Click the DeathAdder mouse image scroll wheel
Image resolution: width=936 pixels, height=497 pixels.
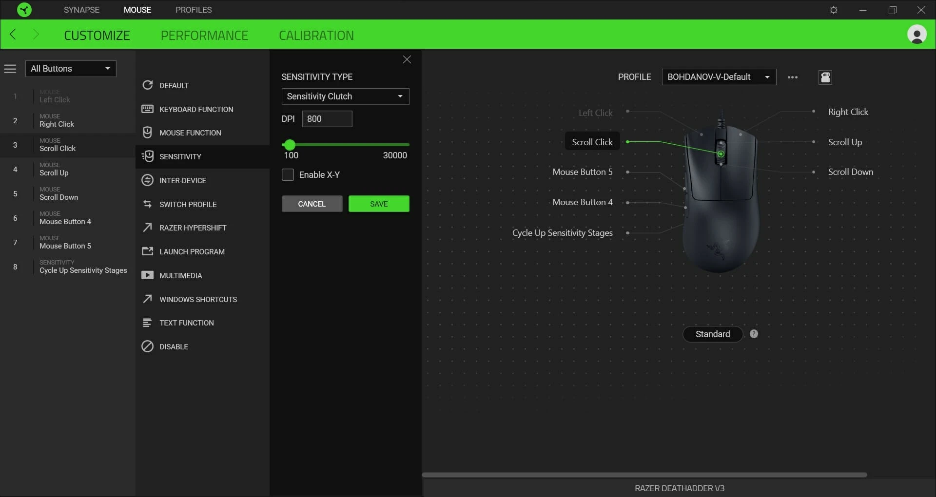tap(721, 152)
